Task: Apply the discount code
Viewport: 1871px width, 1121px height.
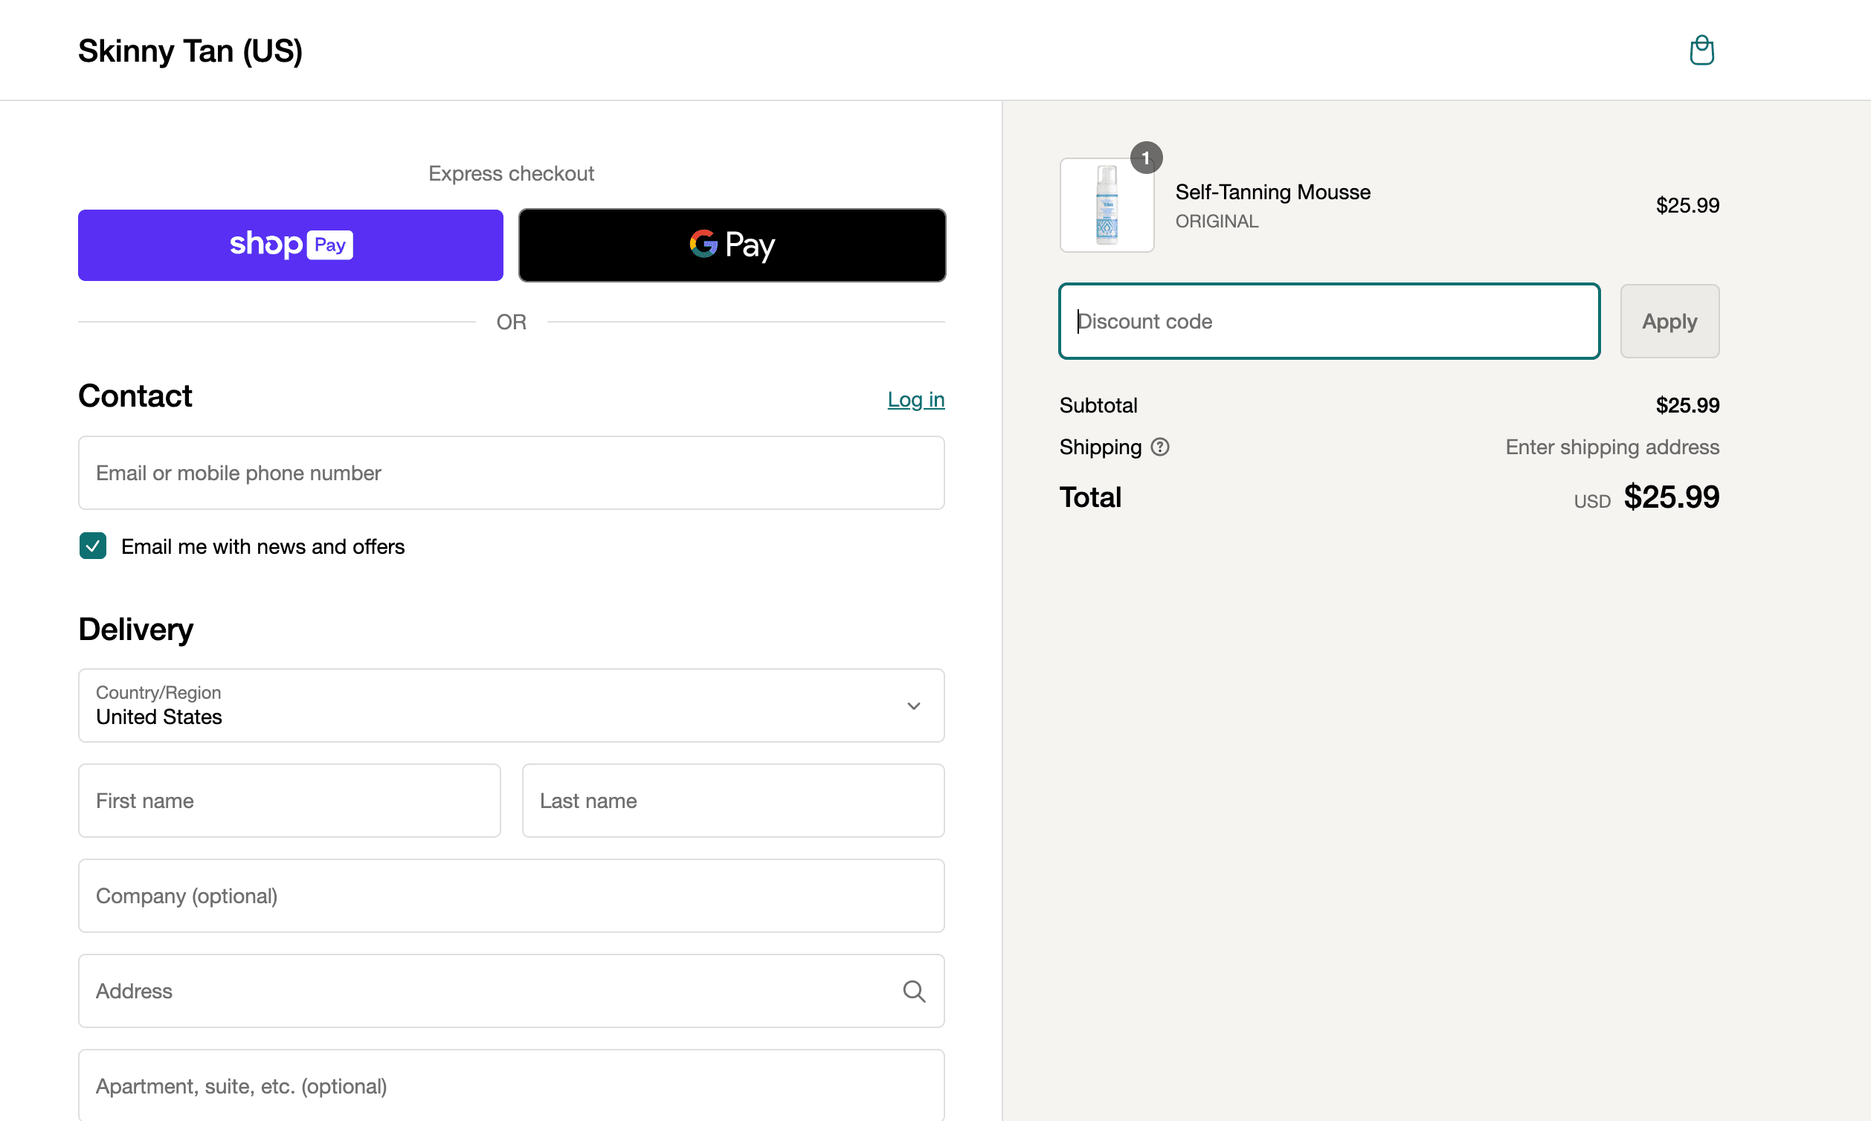Action: 1669,321
